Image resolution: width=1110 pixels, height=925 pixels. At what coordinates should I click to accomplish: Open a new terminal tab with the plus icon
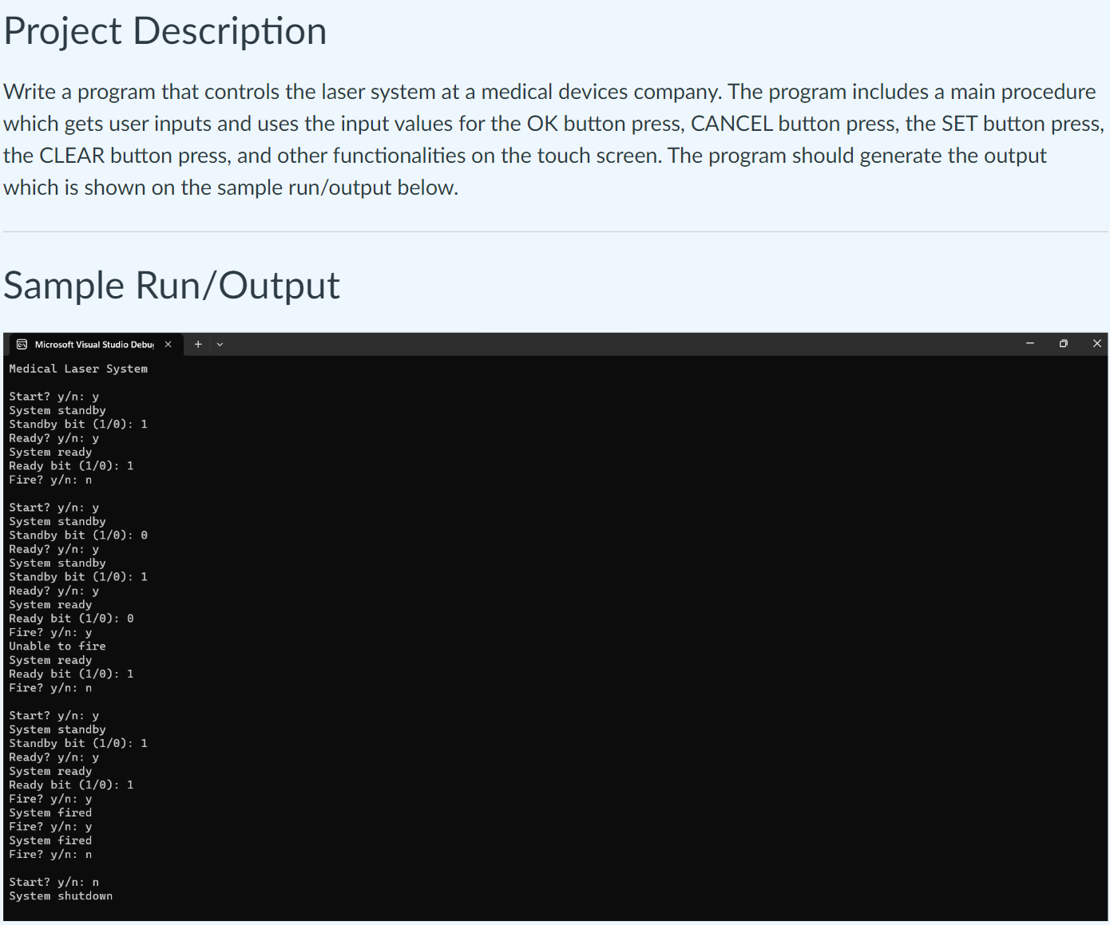pyautogui.click(x=198, y=344)
